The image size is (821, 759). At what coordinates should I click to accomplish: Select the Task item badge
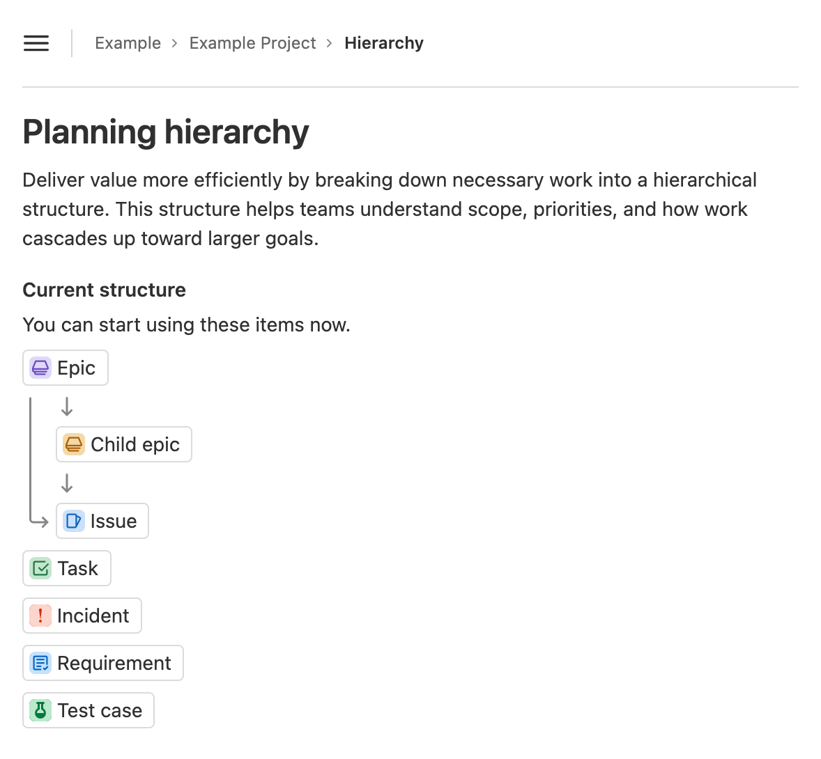[66, 568]
